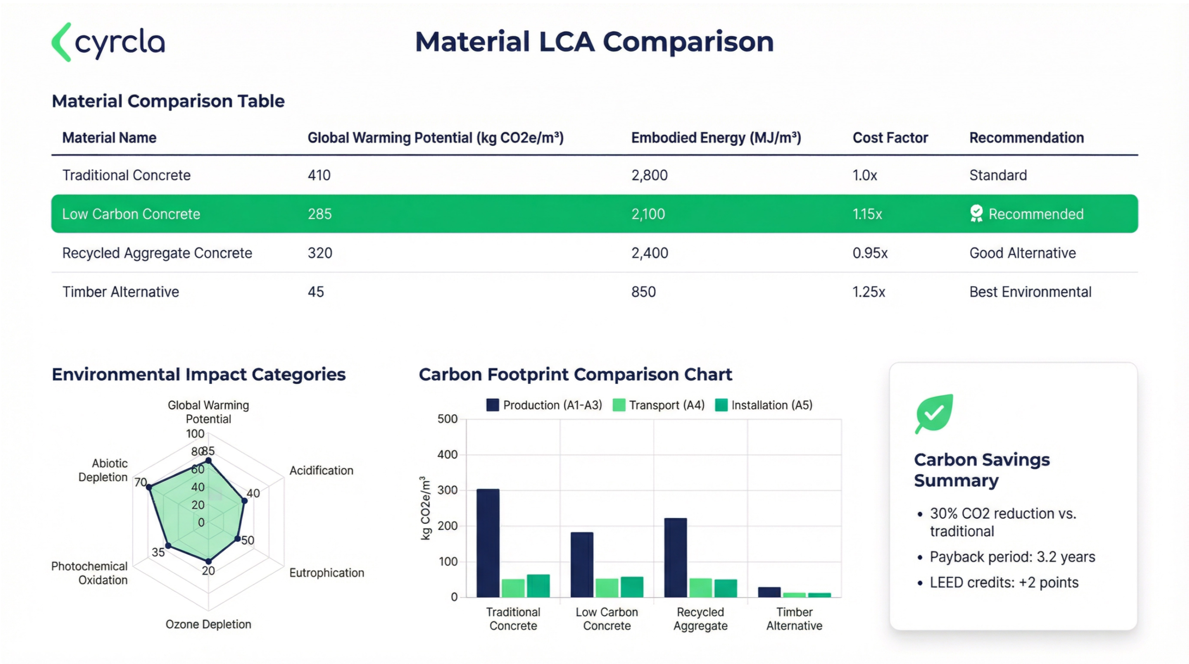Click the Installation (A5) legend swatch

[x=720, y=404]
